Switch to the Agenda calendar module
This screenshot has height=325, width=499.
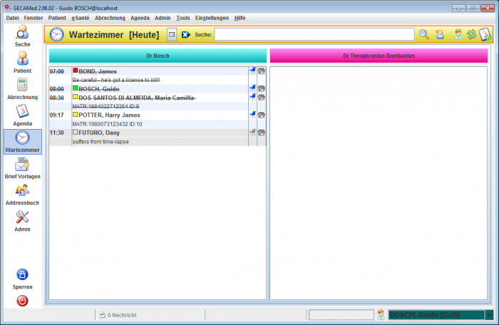point(22,112)
